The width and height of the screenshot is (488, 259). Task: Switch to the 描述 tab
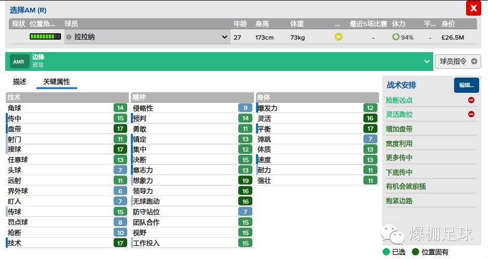(x=19, y=81)
